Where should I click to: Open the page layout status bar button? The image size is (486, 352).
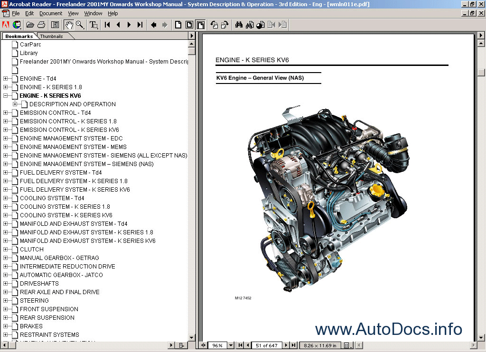pyautogui.click(x=348, y=345)
